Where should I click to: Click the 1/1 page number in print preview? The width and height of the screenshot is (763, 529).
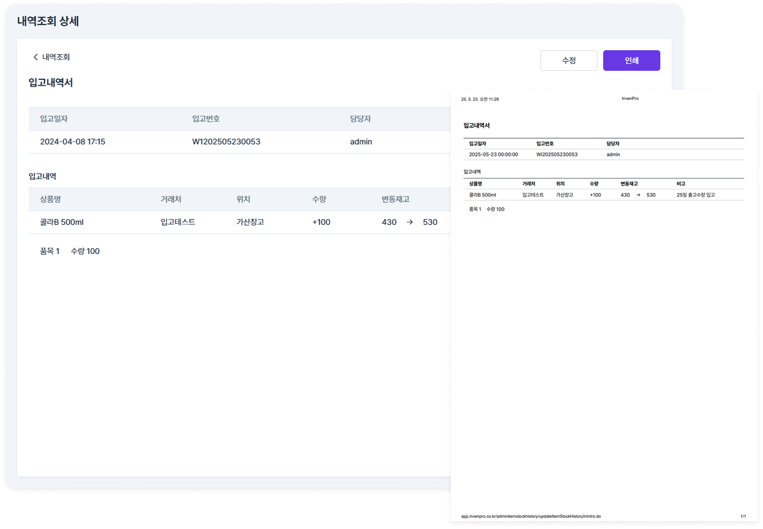tap(743, 516)
